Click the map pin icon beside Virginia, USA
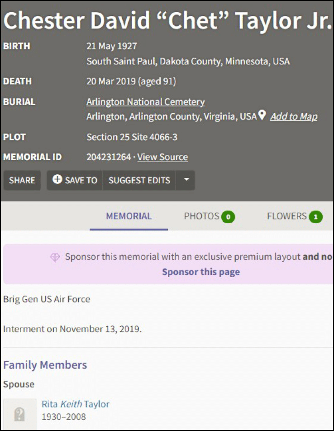The image size is (334, 431). tap(262, 115)
